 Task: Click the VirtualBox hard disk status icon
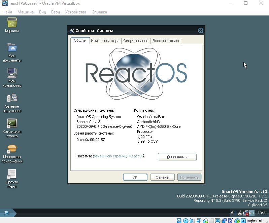point(179,221)
